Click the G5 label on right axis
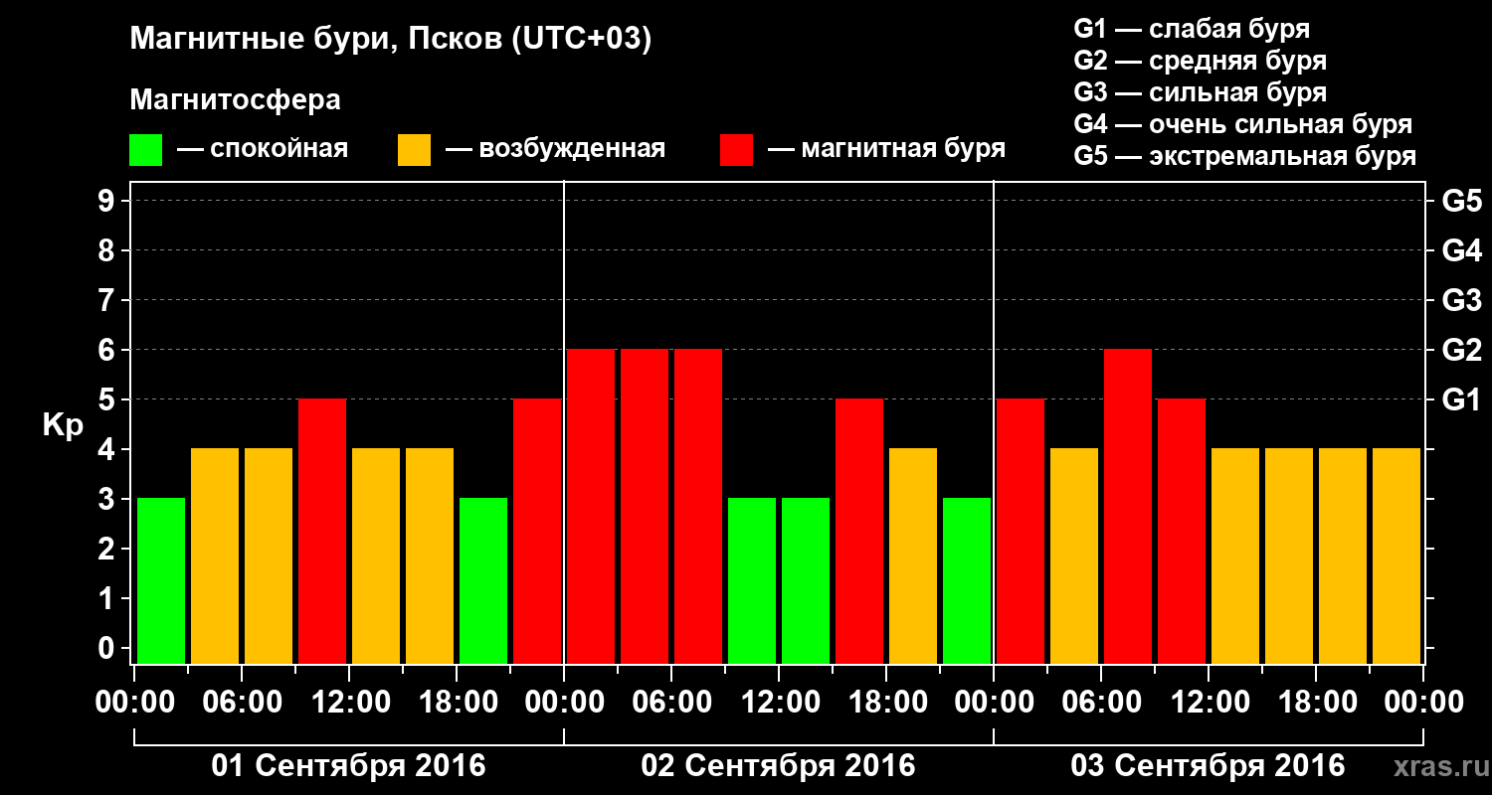Screen dimensions: 1492x795 1461,201
